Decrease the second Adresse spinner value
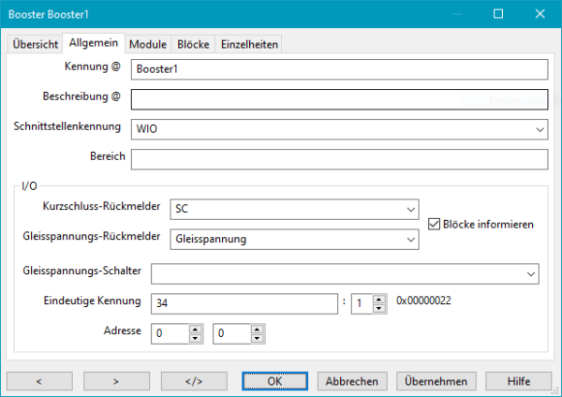This screenshot has width=562, height=397. pyautogui.click(x=256, y=338)
